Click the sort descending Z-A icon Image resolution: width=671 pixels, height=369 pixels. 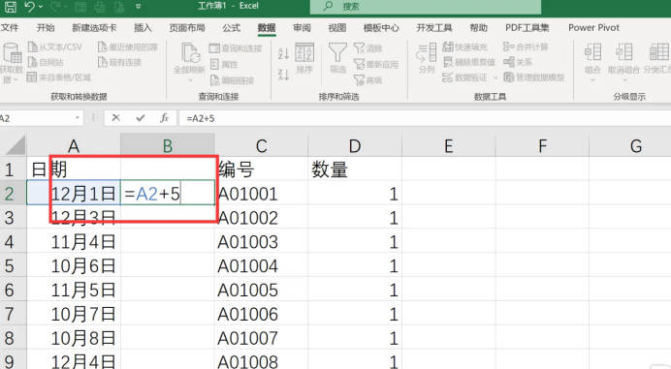click(x=283, y=75)
